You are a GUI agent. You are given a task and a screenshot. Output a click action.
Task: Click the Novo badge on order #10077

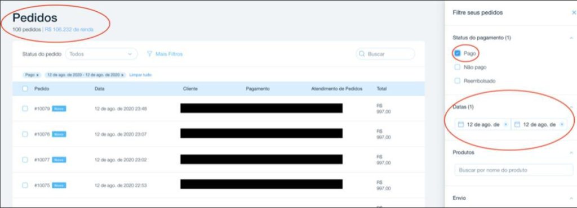coord(59,160)
